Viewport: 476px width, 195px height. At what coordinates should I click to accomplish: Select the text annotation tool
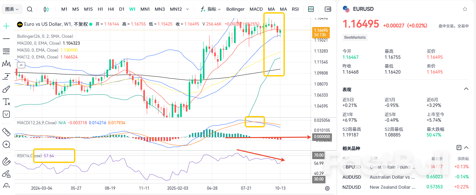(x=6, y=102)
